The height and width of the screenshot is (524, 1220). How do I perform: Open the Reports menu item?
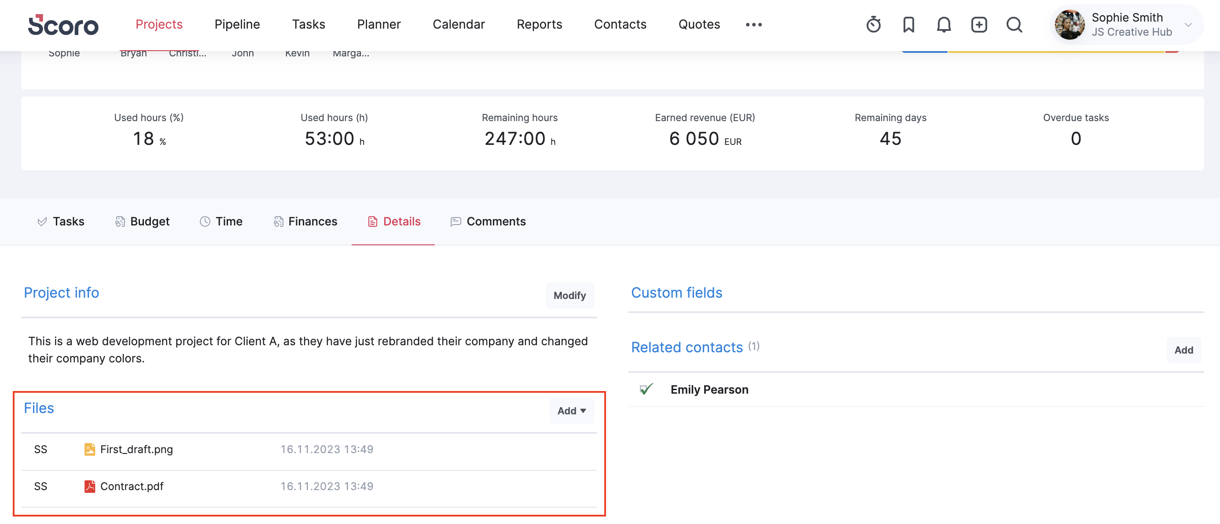tap(540, 24)
